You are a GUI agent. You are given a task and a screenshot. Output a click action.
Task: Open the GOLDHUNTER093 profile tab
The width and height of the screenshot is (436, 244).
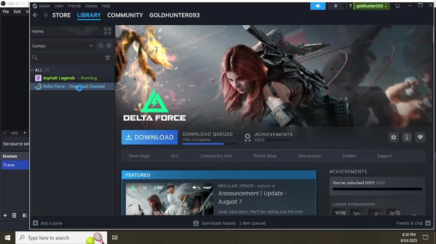175,15
